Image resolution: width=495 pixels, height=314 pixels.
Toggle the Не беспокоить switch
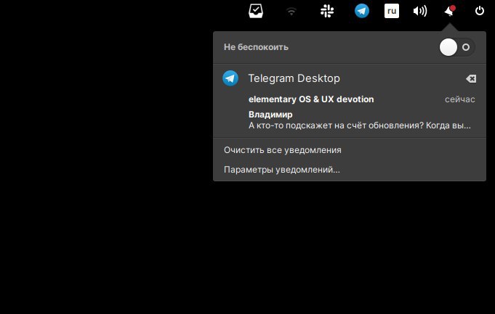[x=456, y=47]
